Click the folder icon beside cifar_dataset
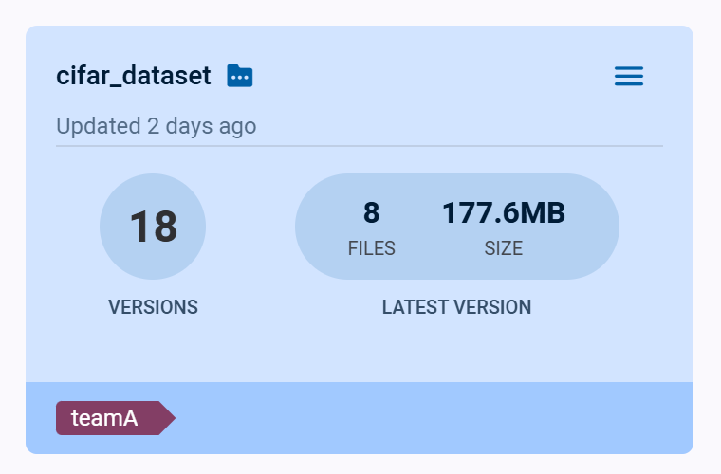This screenshot has width=721, height=474. point(240,76)
